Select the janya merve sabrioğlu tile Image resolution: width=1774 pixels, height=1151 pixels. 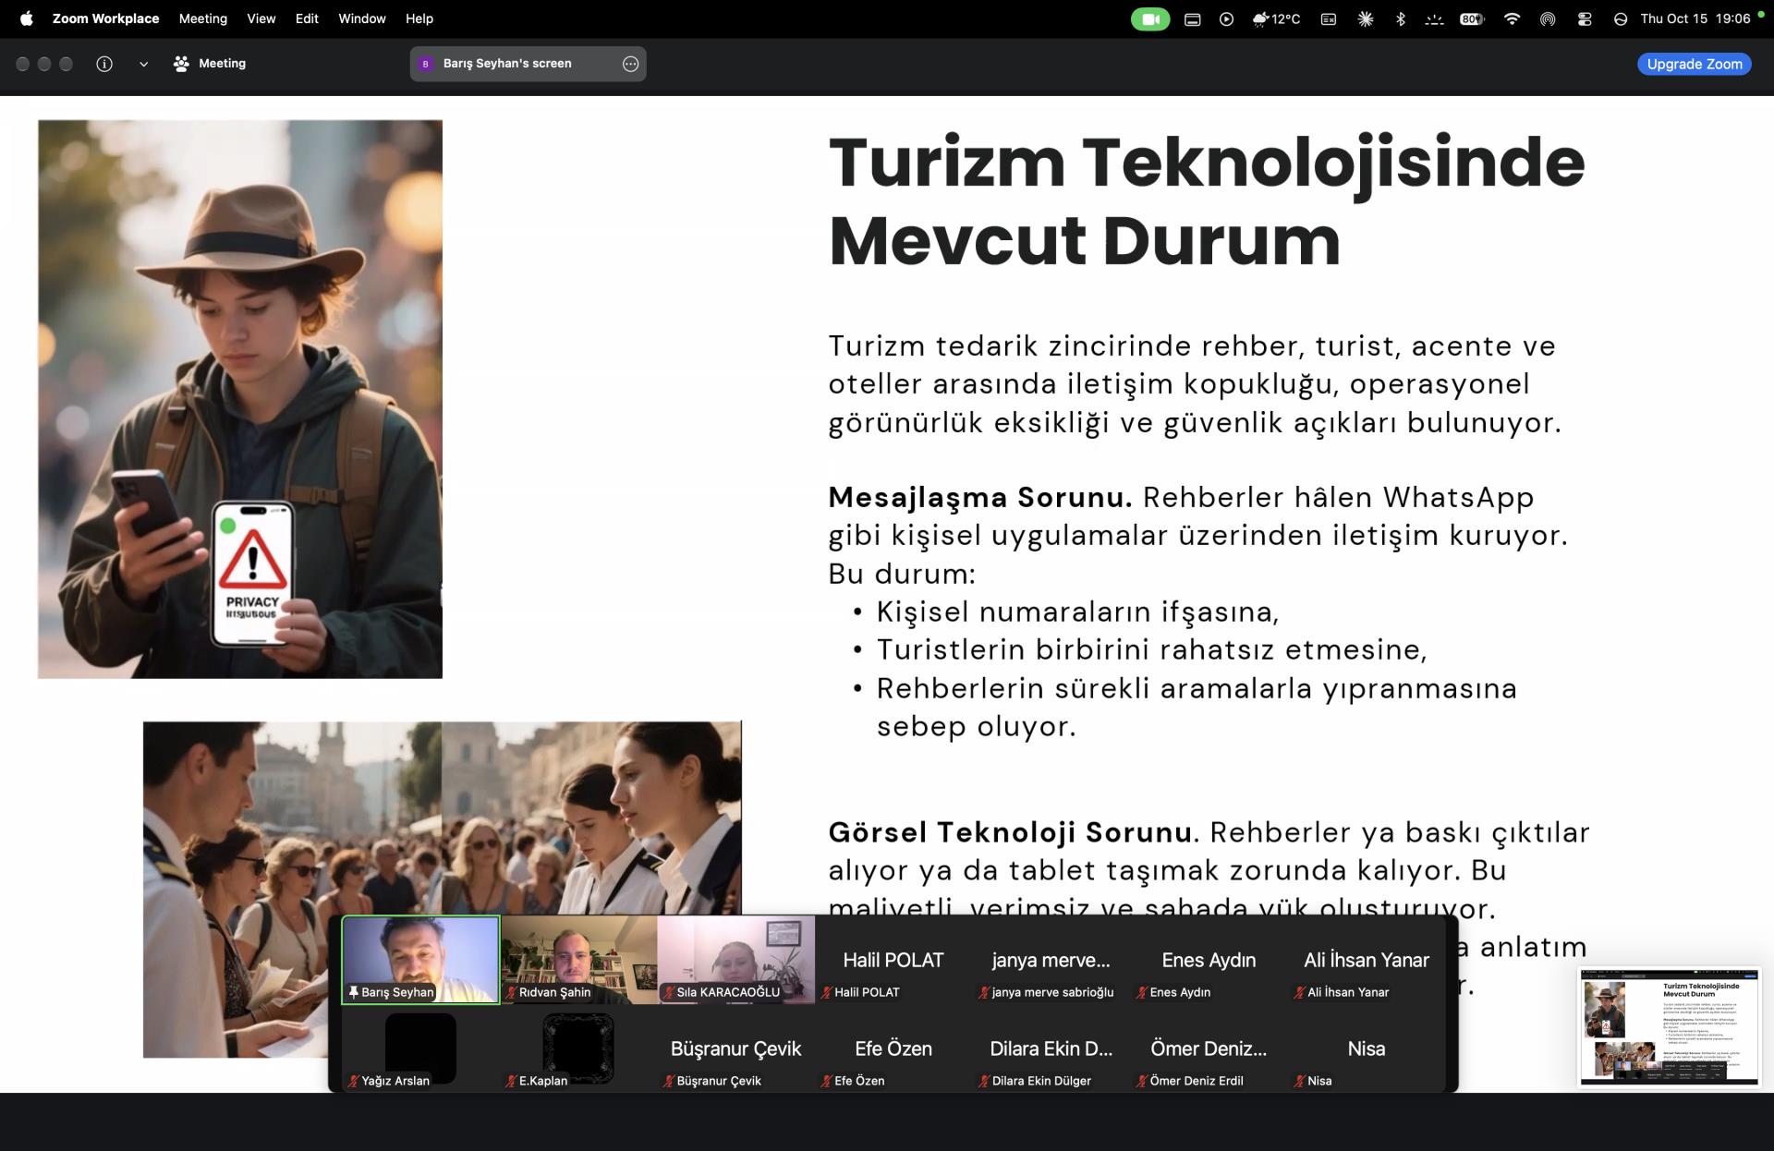[x=1051, y=960]
